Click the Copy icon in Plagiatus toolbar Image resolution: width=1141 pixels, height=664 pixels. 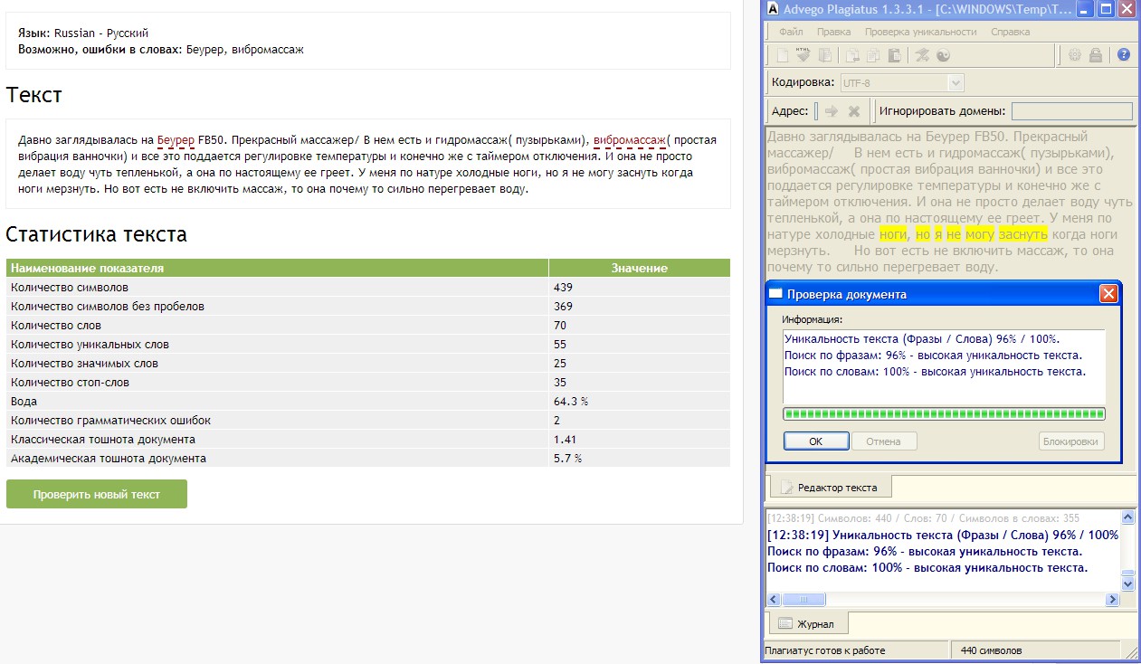pyautogui.click(x=873, y=55)
